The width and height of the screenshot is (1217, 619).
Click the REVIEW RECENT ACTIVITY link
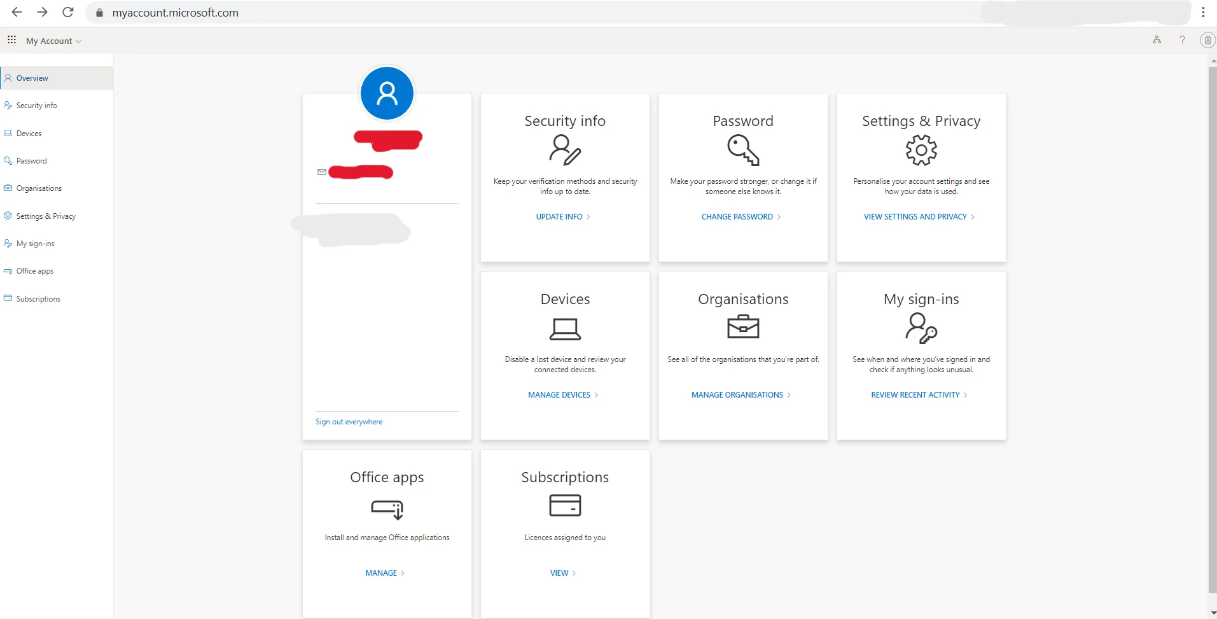click(919, 395)
